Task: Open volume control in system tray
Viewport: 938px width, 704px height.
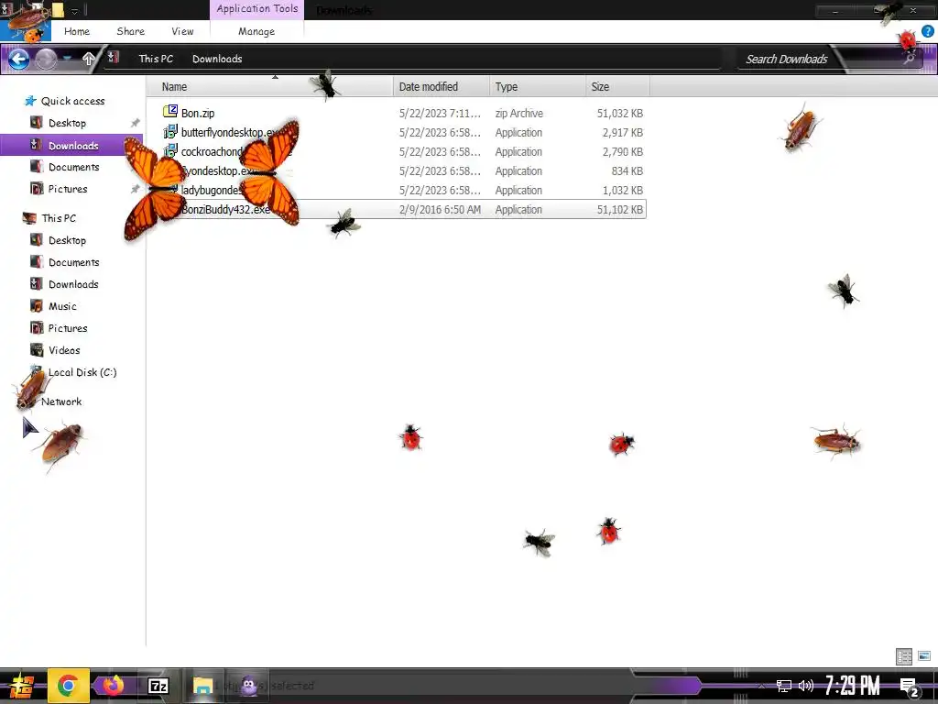Action: [806, 686]
